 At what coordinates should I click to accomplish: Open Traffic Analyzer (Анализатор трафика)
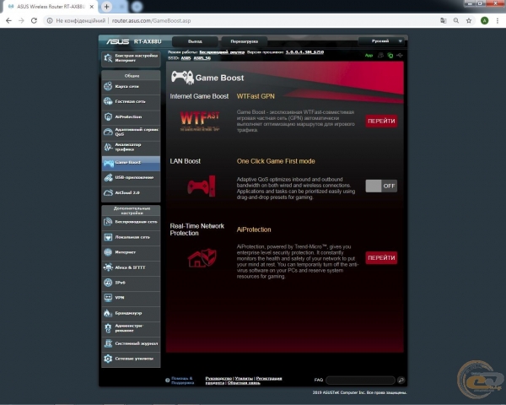(x=131, y=148)
